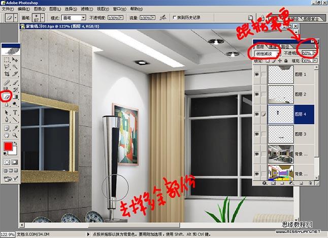Select the Eraser tool in toolbox

tap(7, 96)
